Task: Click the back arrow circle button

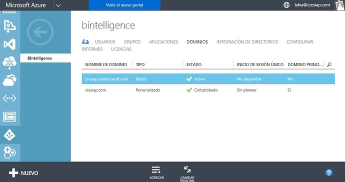Action: click(40, 32)
